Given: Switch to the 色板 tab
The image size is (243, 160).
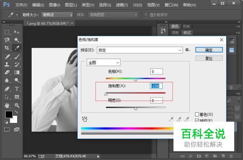Looking at the screenshot, I should coord(186,26).
